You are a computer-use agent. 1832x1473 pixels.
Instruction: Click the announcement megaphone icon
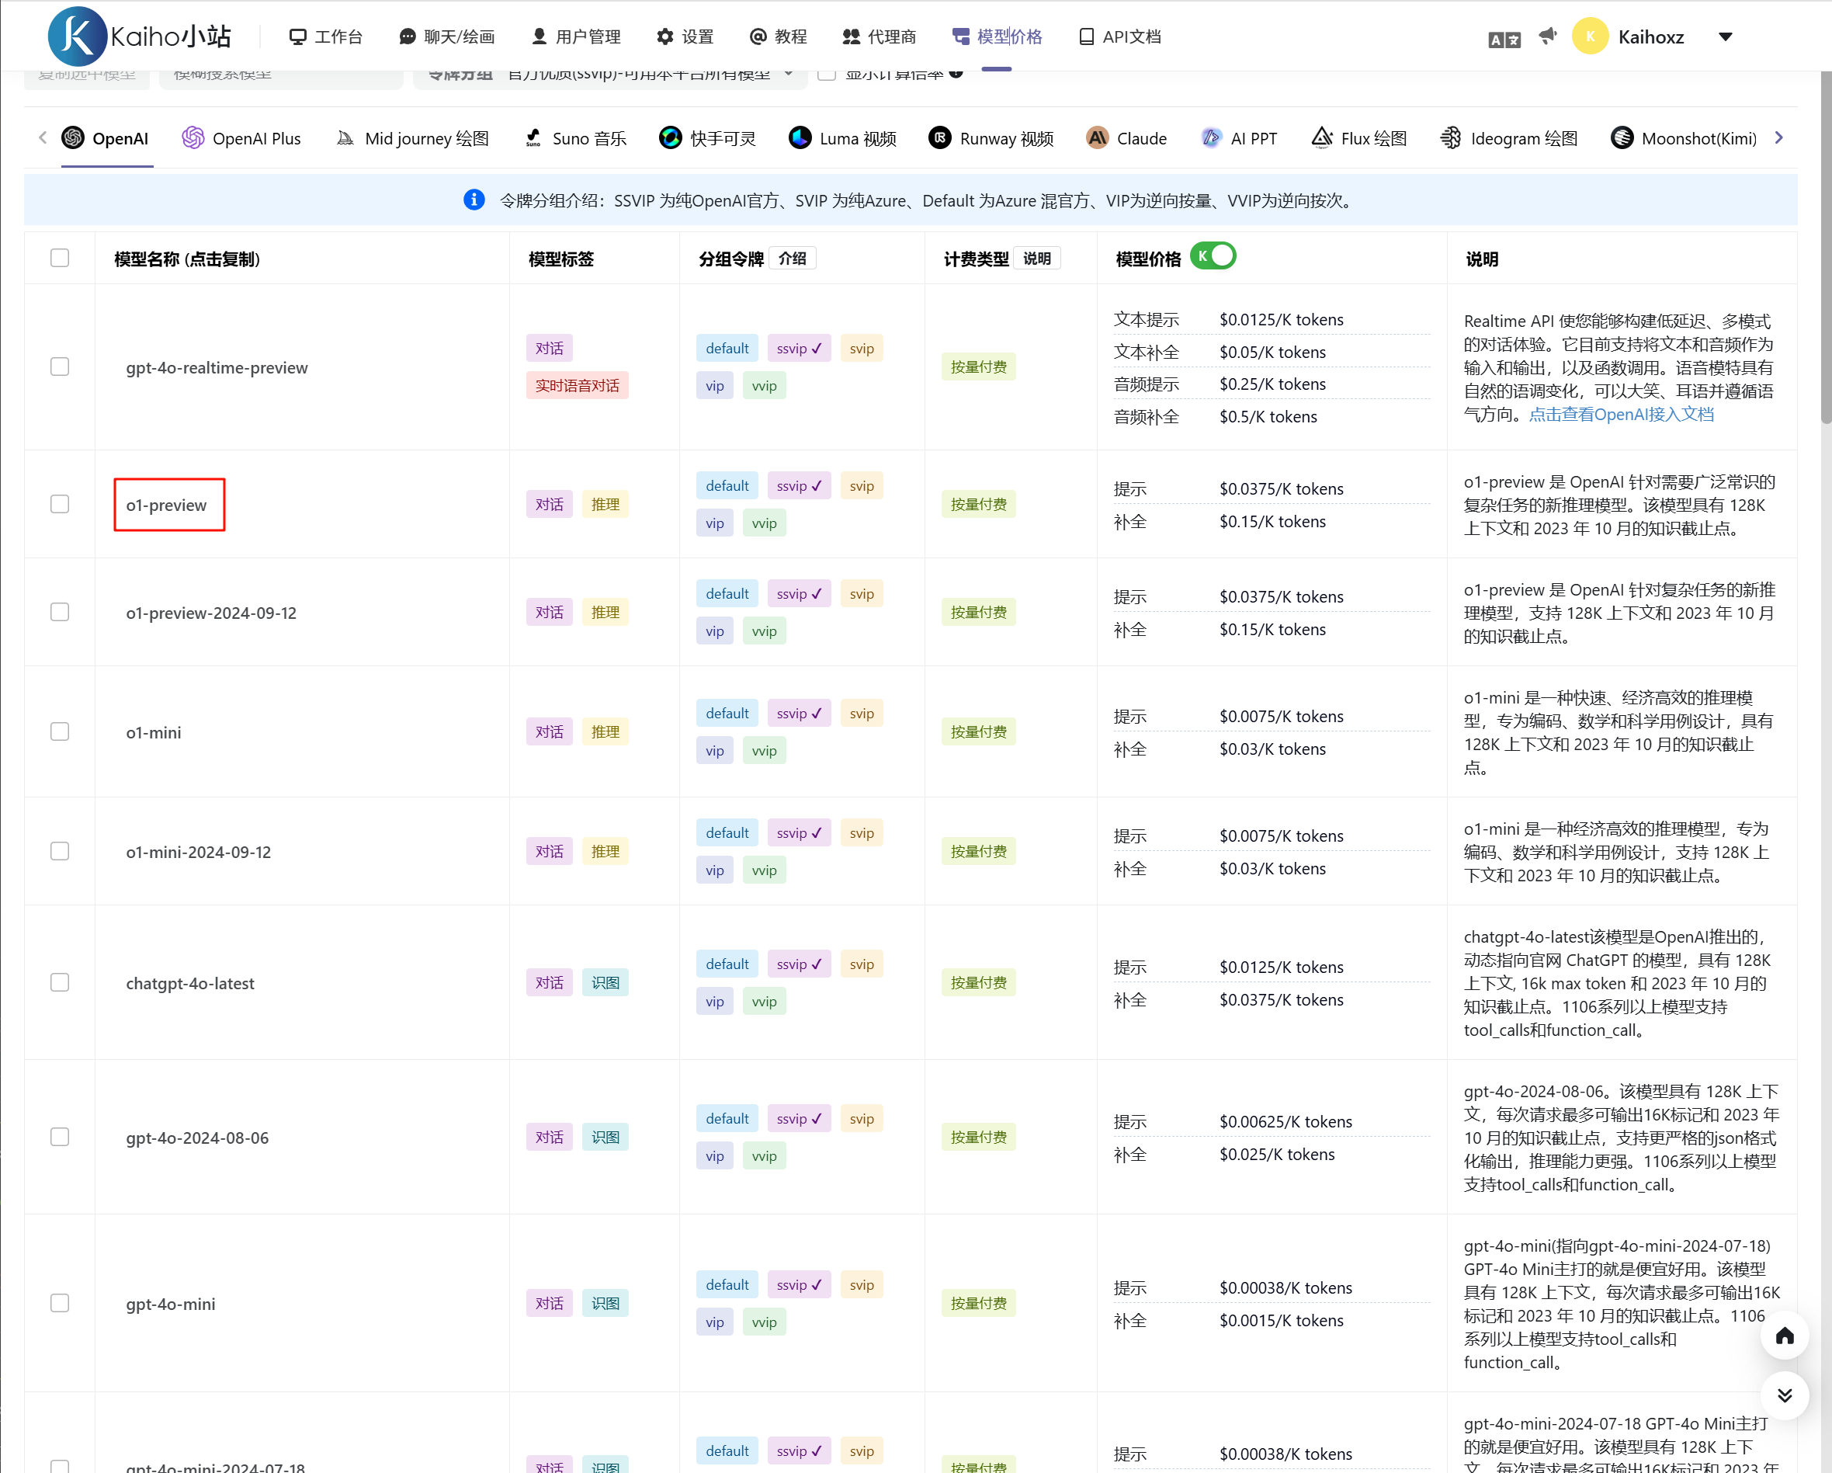(1548, 36)
